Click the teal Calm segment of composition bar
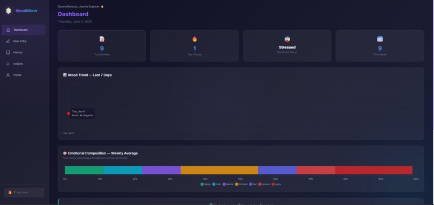 coord(123,170)
